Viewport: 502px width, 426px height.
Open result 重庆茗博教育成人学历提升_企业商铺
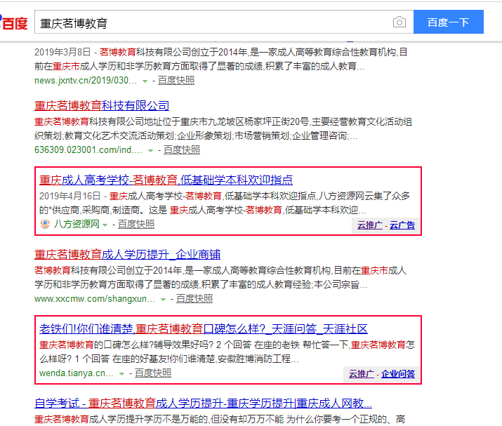(x=127, y=255)
